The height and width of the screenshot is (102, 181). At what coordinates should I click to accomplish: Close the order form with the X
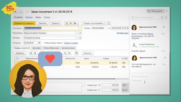pyautogui.click(x=167, y=11)
